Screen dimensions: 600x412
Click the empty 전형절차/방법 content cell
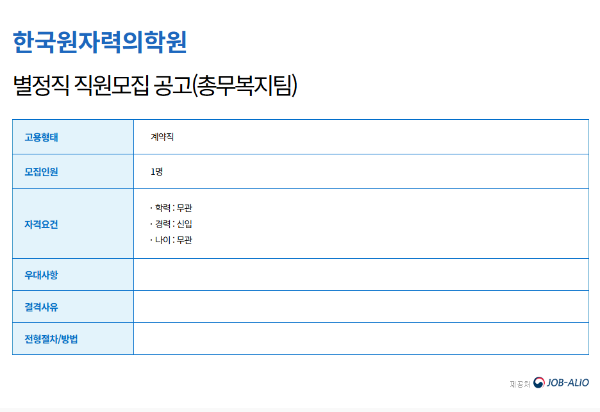361,338
